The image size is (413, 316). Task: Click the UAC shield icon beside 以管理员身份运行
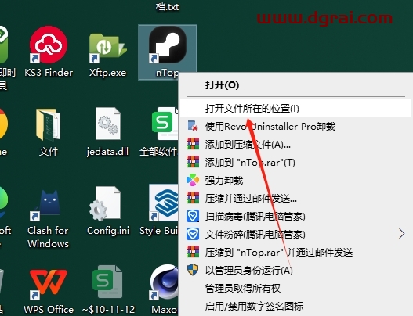click(x=193, y=270)
